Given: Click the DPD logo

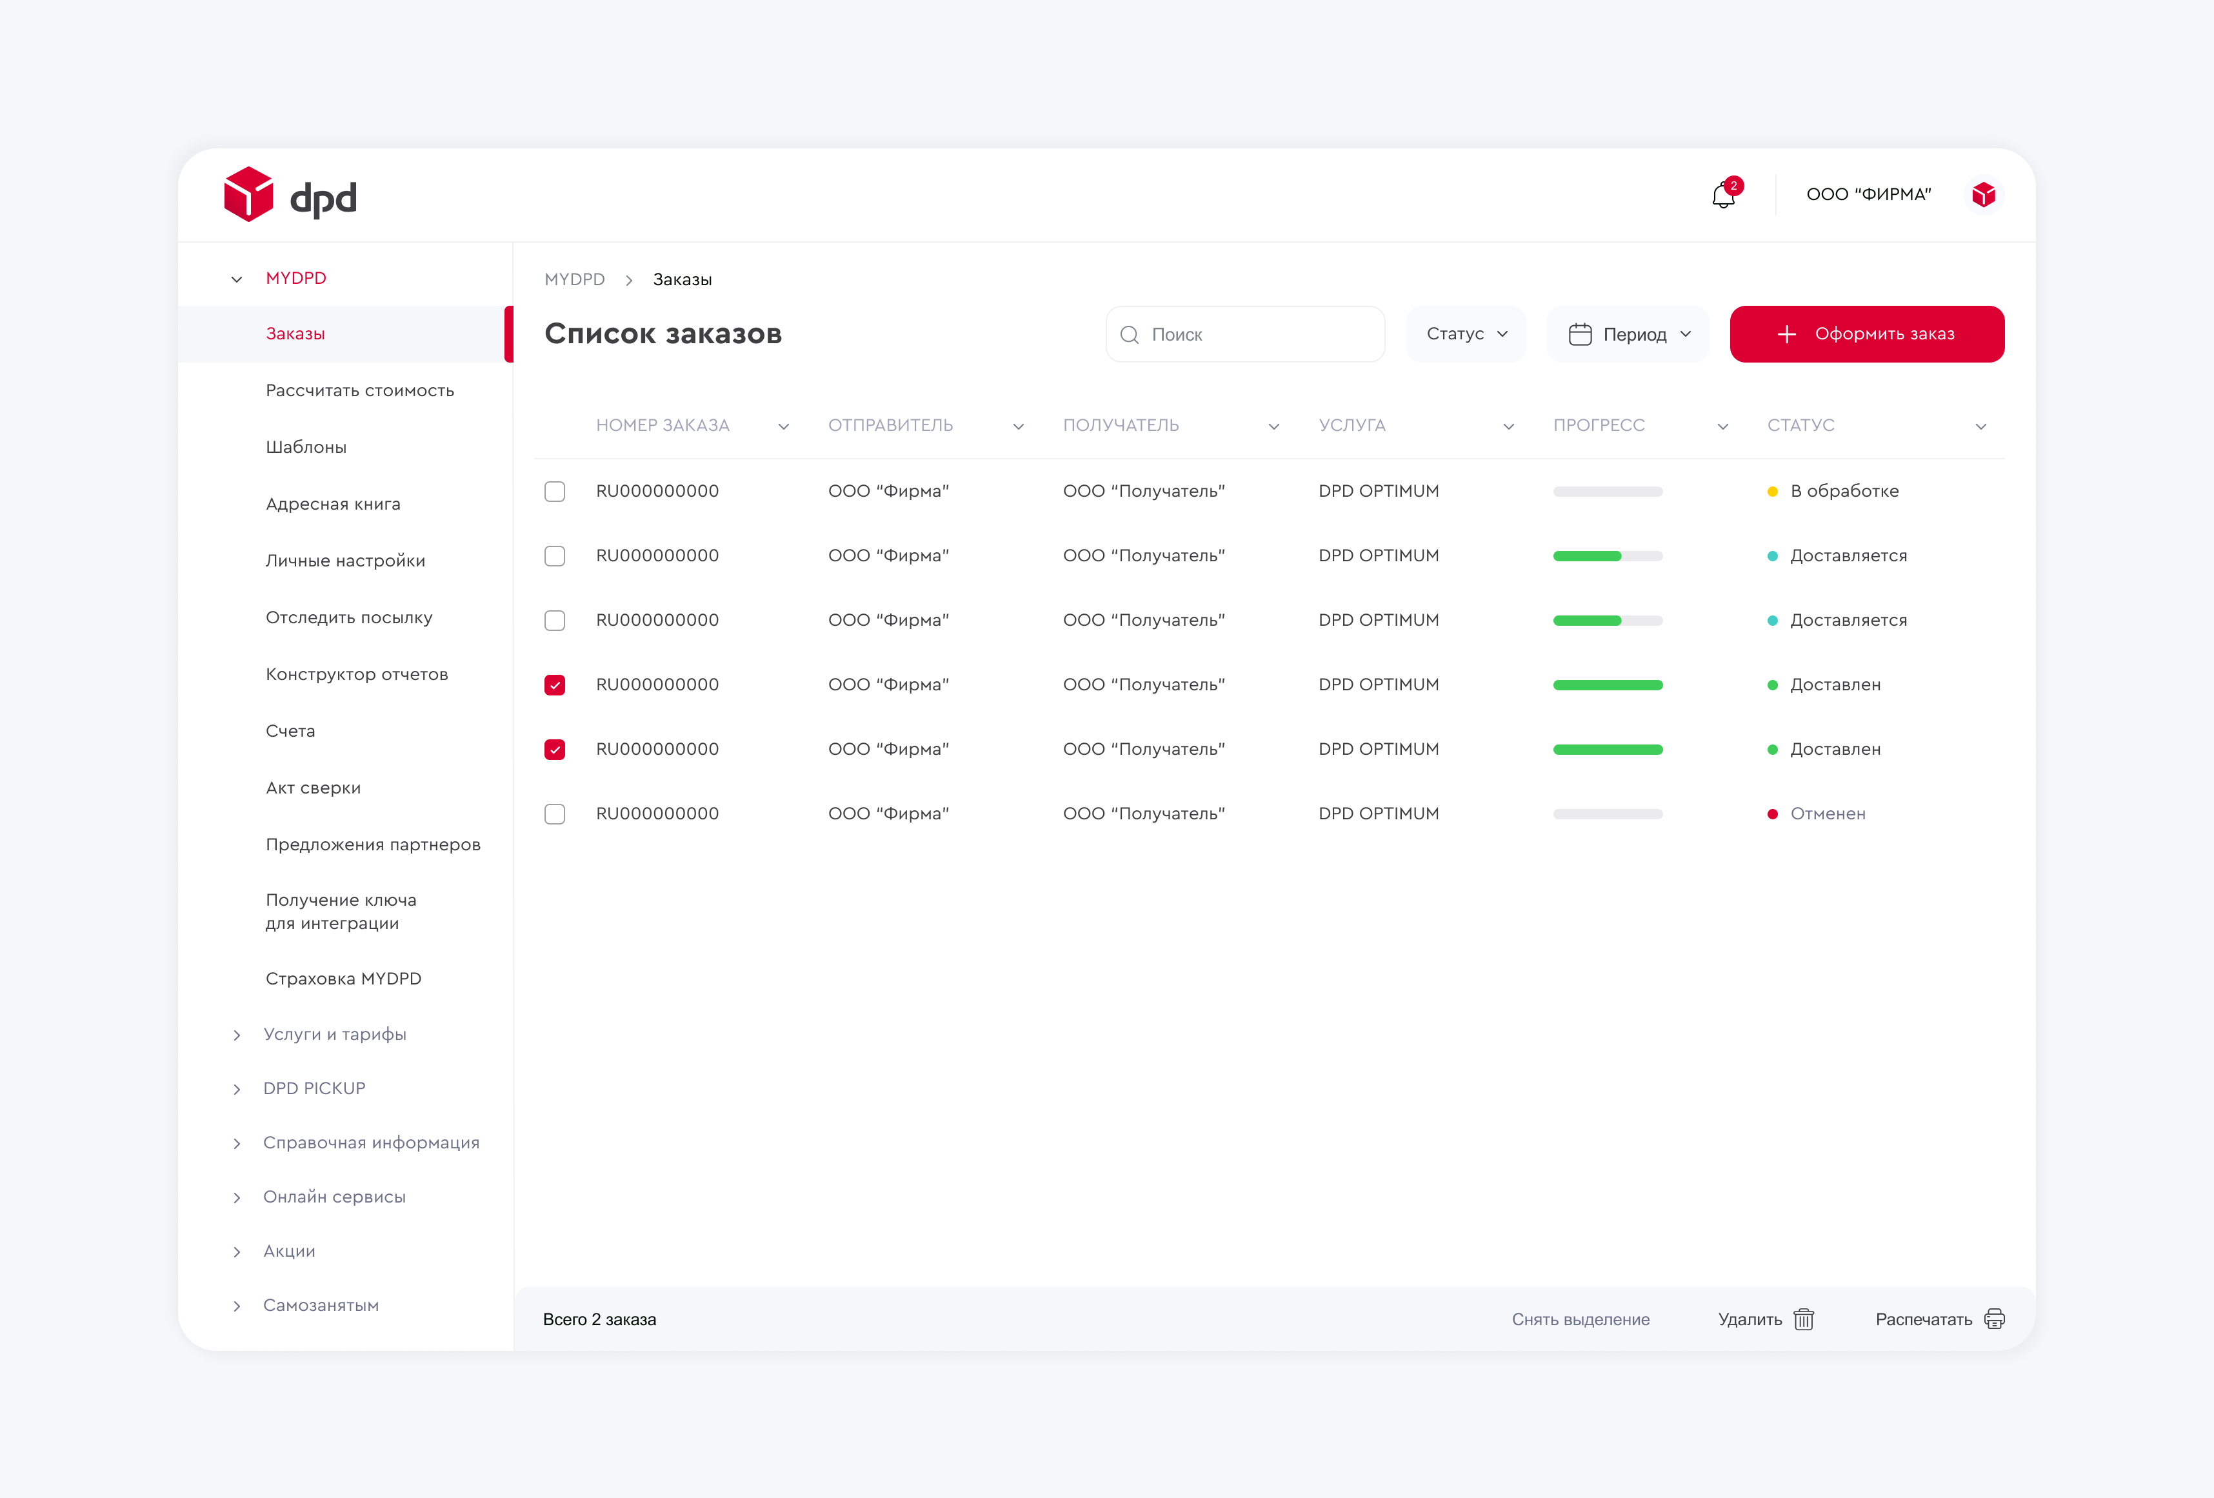Looking at the screenshot, I should [290, 194].
